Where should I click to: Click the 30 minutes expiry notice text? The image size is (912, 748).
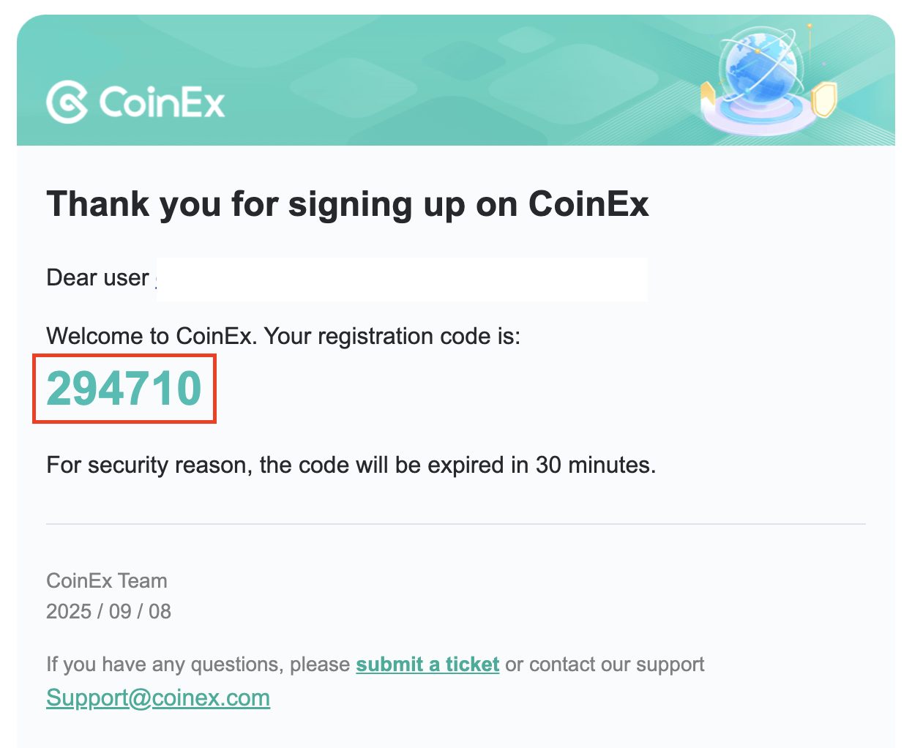[351, 465]
